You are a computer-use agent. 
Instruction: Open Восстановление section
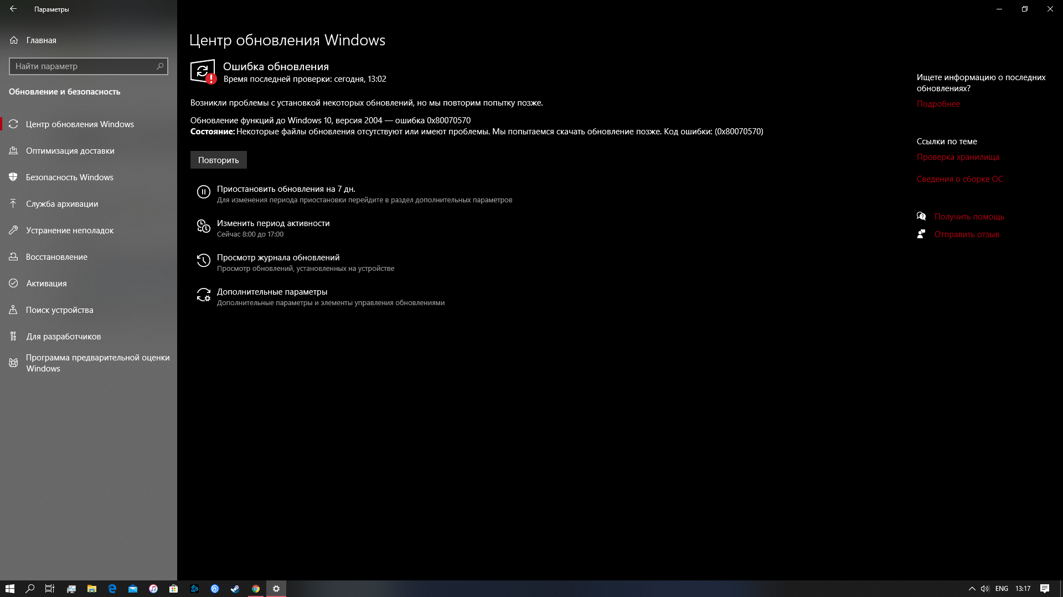[89, 257]
